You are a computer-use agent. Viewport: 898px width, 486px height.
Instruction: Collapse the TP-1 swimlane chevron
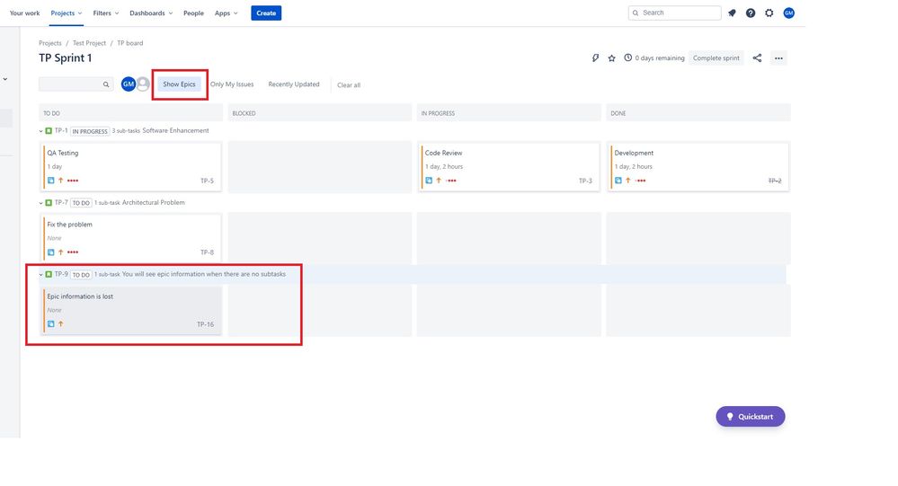click(40, 131)
